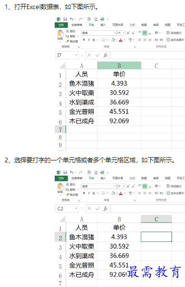Viewport: 185px width, 287px height.
Task: Switch to 公式 tab in lower Excel ribbon
Action: pyautogui.click(x=132, y=178)
